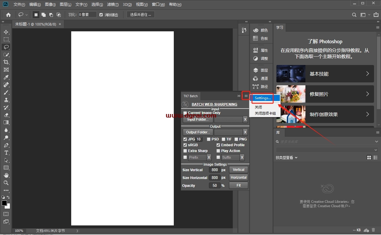This screenshot has width=381, height=235.
Task: Click the Horizontal button
Action: [x=239, y=178]
